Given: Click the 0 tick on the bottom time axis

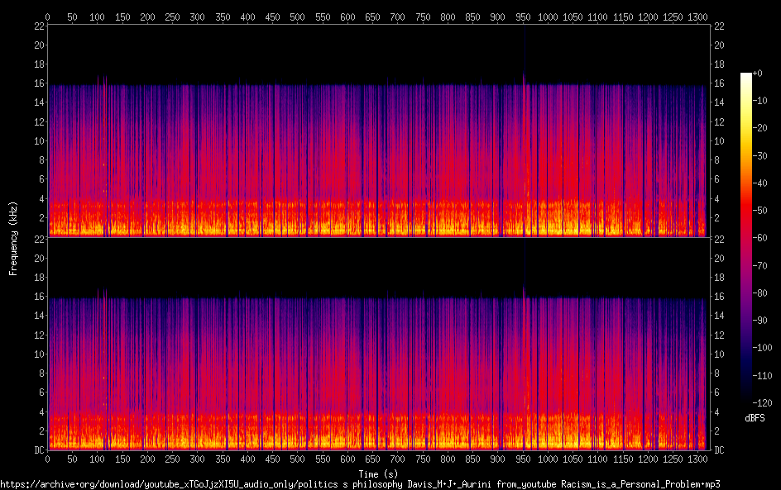Looking at the screenshot, I should 47,459.
